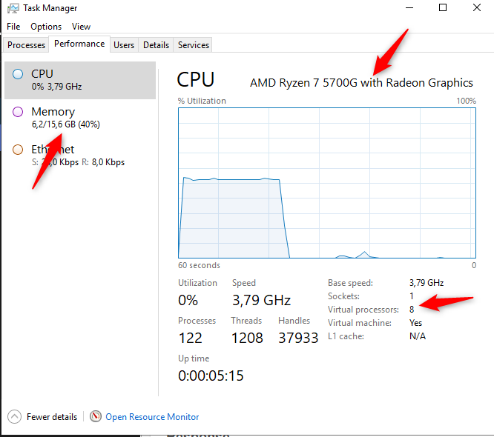This screenshot has width=494, height=437.
Task: Collapse using the Fewer details arrow icon
Action: click(14, 416)
